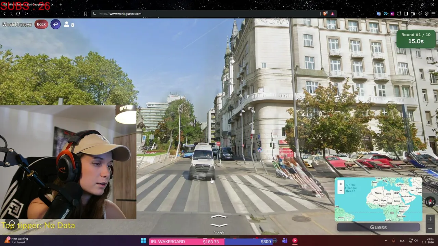Open the Brave Wallet

pos(413,14)
